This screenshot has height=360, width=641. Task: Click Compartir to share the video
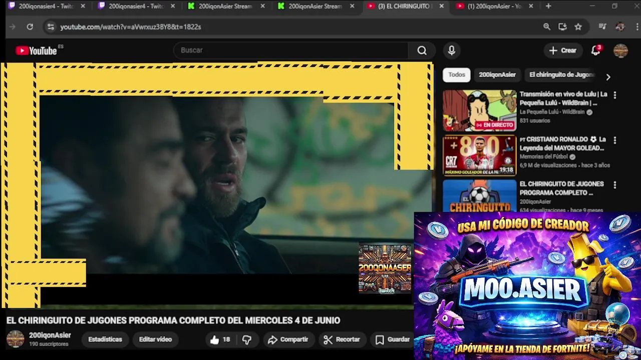click(288, 339)
